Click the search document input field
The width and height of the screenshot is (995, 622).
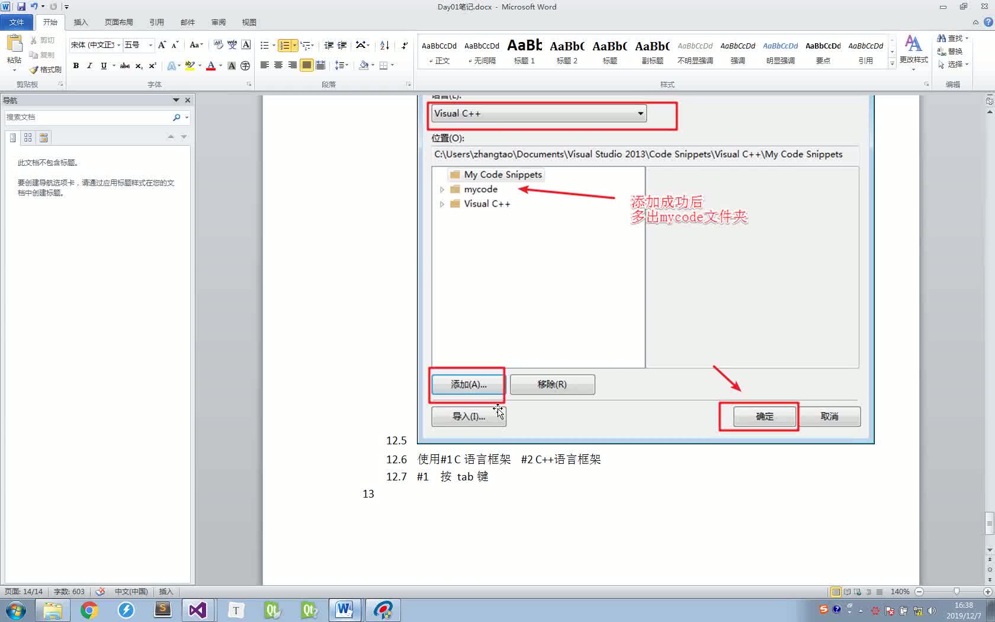pos(88,117)
